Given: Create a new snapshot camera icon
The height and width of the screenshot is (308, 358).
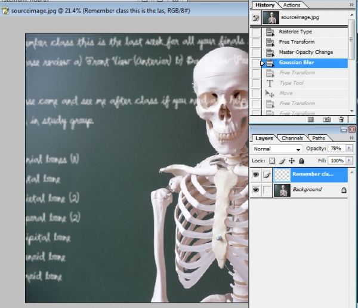Looking at the screenshot, I should 327,119.
